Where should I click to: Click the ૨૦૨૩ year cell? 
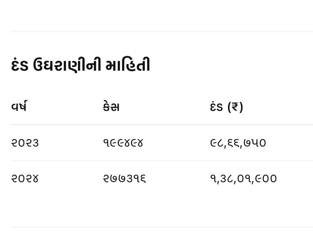point(25,143)
